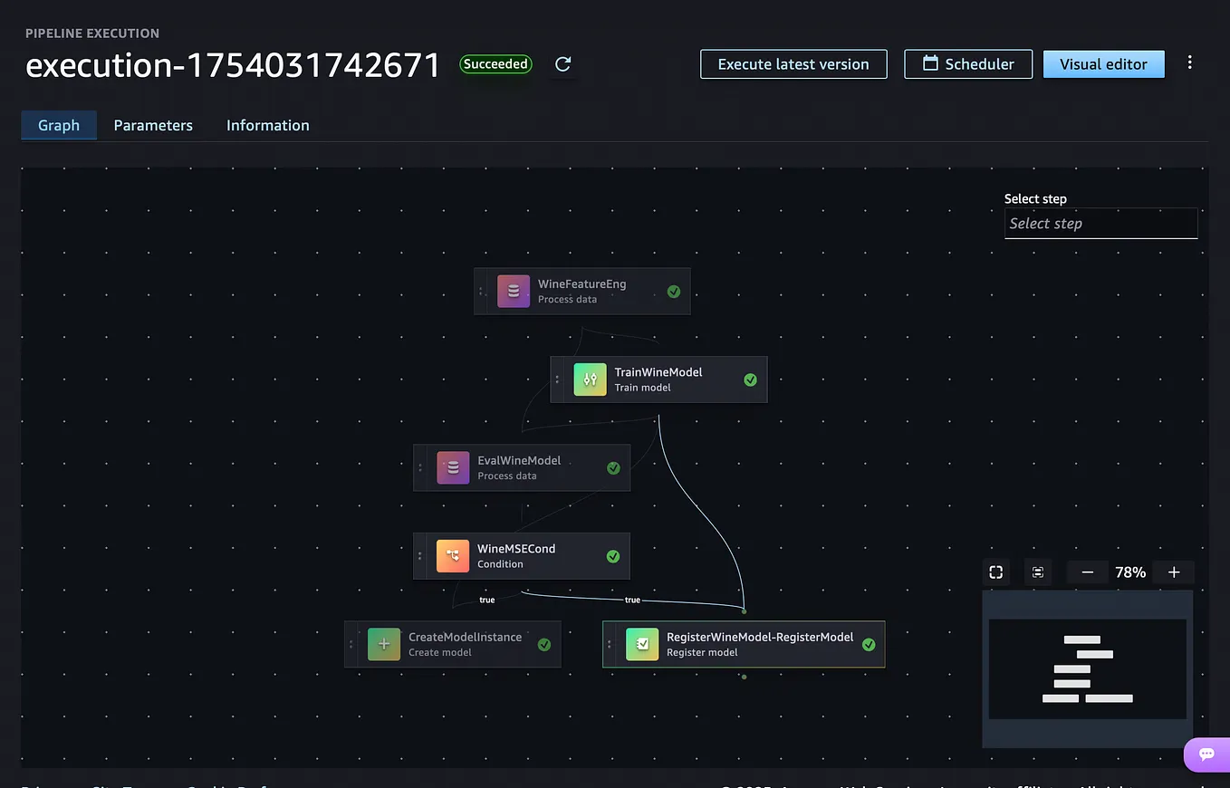1230x788 pixels.
Task: Click the success checkmark on TrainWineModel
Action: tap(750, 380)
